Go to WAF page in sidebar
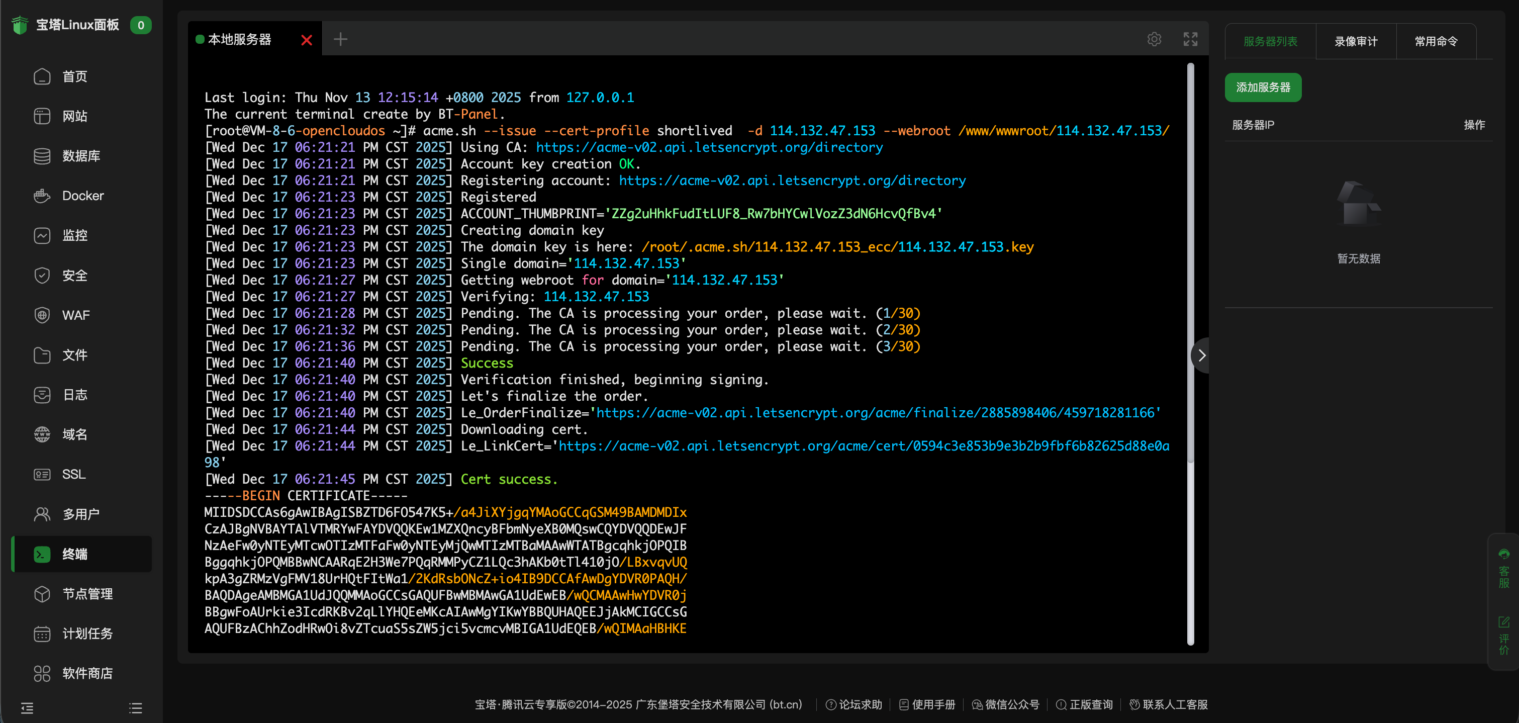 point(75,315)
